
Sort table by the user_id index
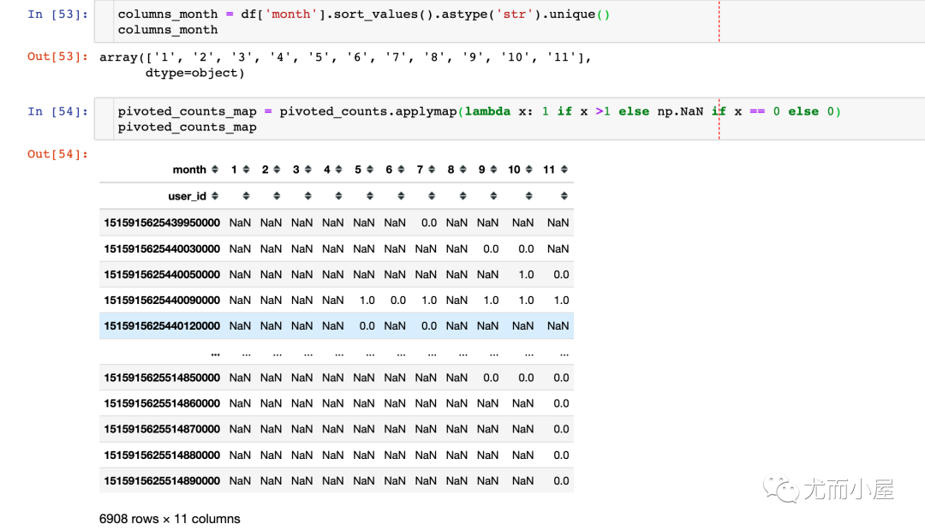pyautogui.click(x=215, y=196)
